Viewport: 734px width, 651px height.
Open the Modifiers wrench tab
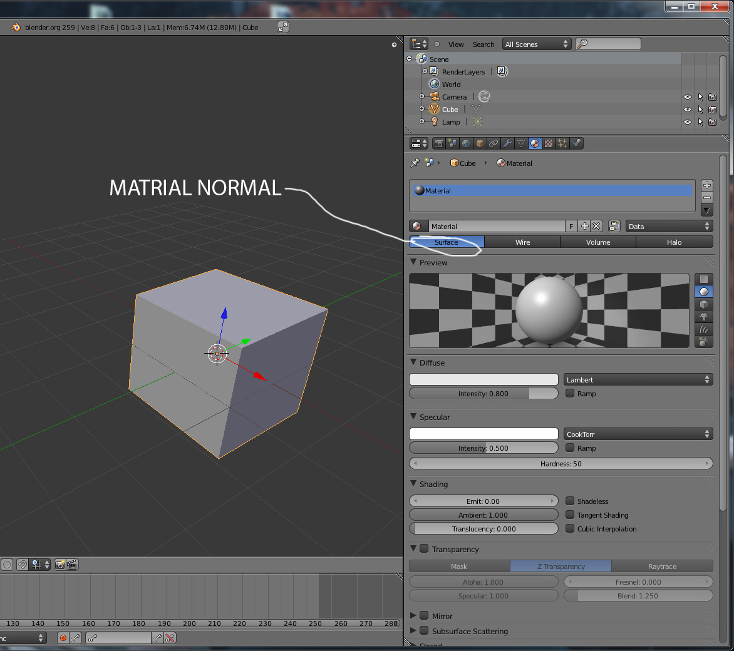pos(507,143)
